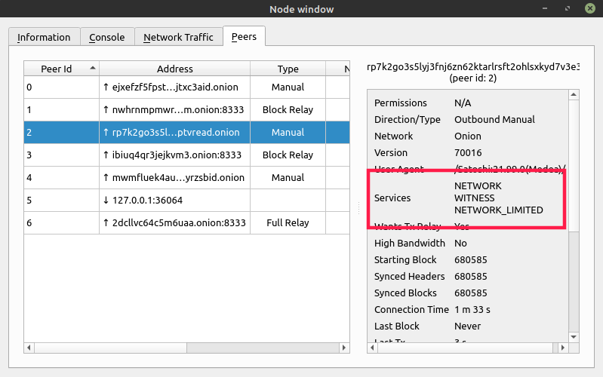The image size is (603, 377).
Task: Click the WITNESS service flag
Action: pyautogui.click(x=475, y=198)
